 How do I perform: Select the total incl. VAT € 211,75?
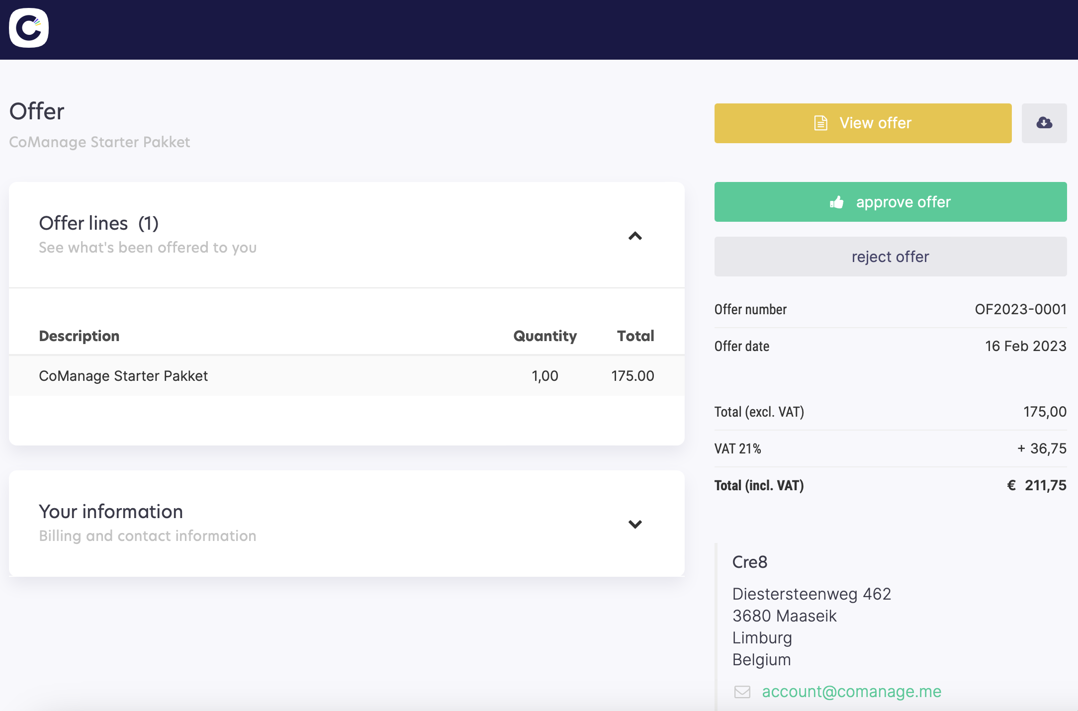pyautogui.click(x=1037, y=485)
